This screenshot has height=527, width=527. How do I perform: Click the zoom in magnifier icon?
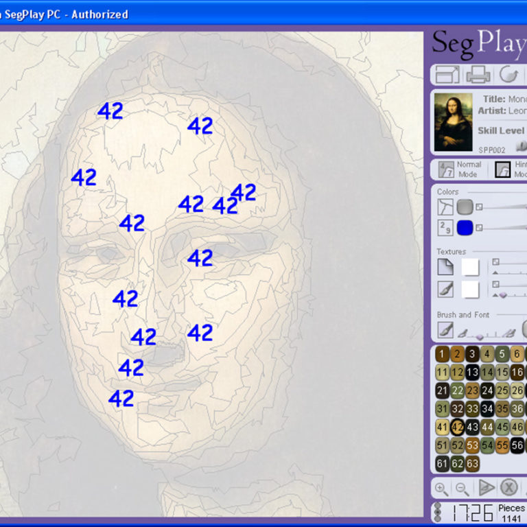[x=442, y=489]
